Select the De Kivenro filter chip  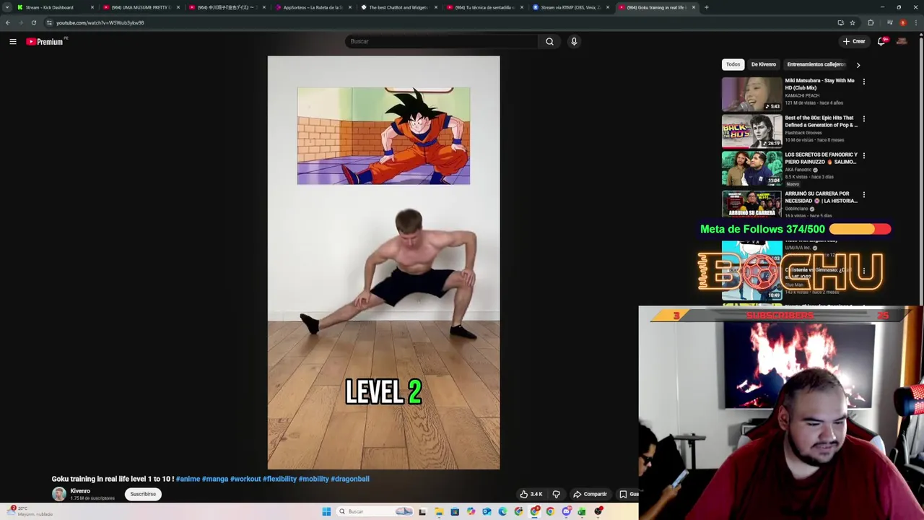[763, 64]
